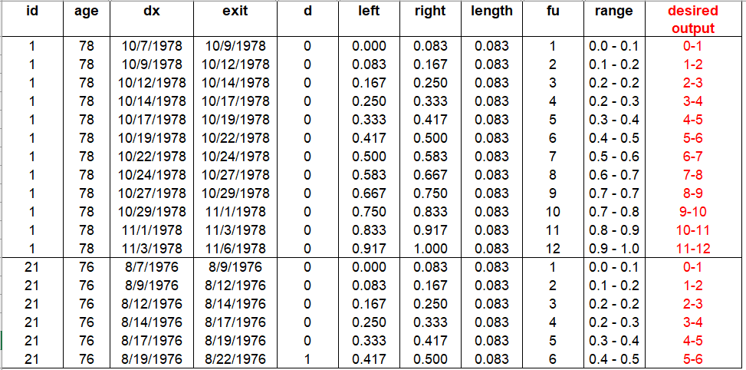Screen dimensions: 746x370
Task: Select the exit cell showing 8/22/1976
Action: [x=235, y=359]
